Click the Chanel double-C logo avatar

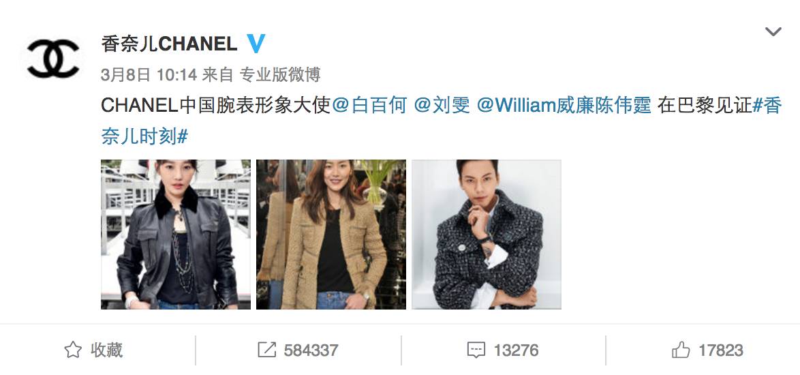(x=54, y=59)
